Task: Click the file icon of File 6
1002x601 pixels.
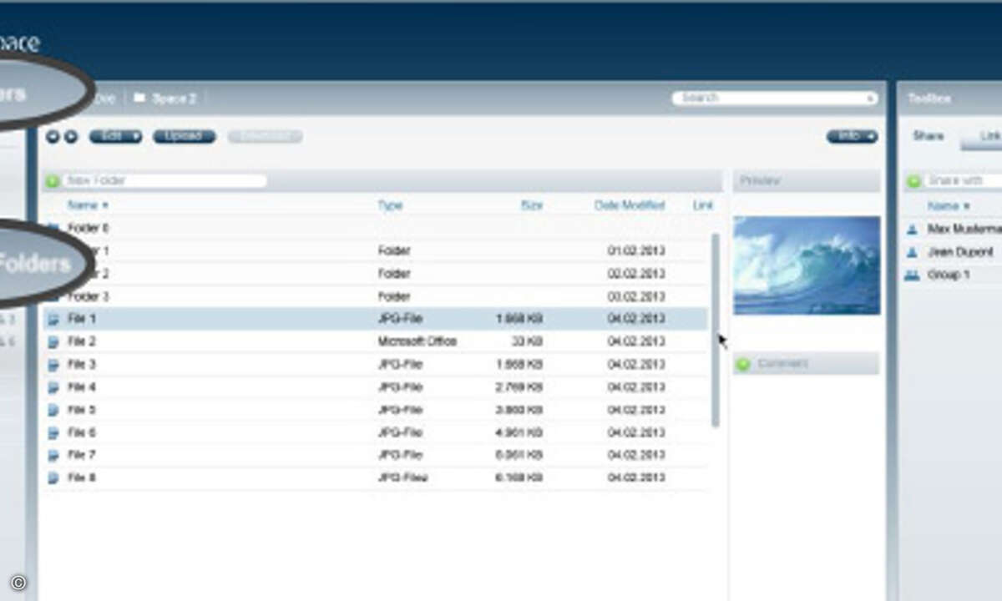Action: (x=54, y=432)
